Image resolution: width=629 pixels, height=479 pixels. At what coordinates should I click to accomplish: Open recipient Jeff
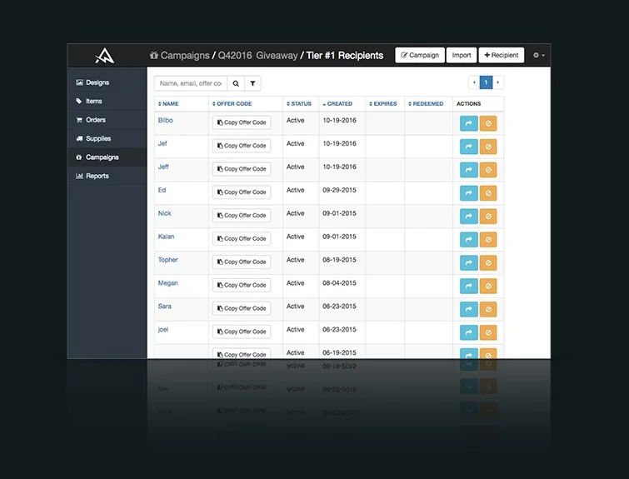tap(163, 167)
